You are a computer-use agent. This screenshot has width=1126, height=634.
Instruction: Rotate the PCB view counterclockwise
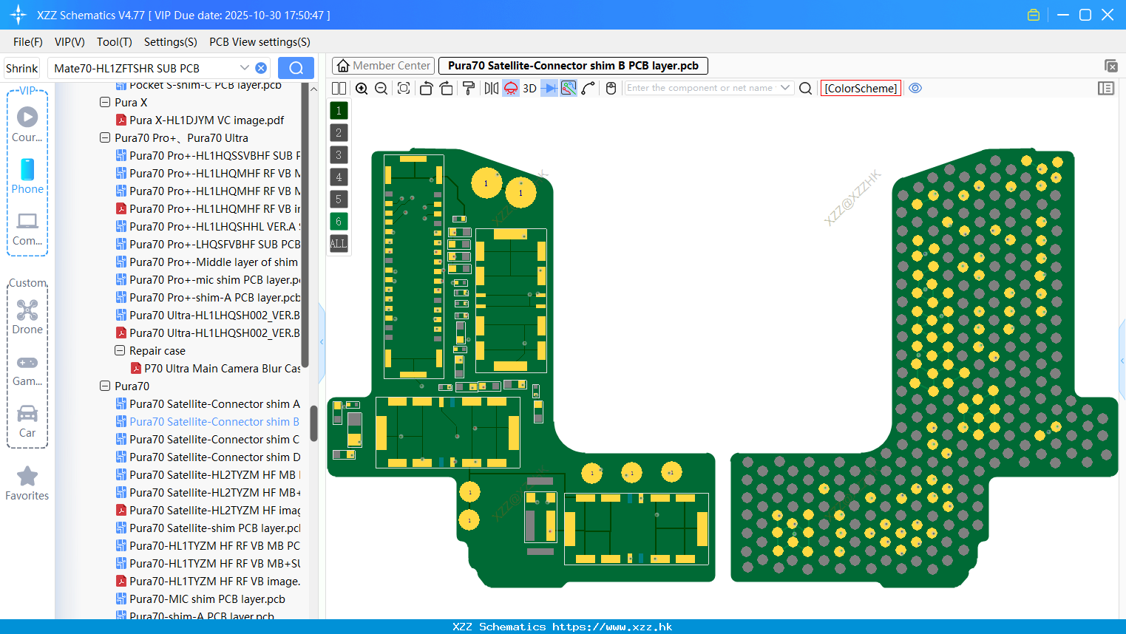(x=426, y=88)
